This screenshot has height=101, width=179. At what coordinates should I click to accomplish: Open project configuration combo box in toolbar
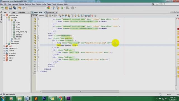coord(37,8)
